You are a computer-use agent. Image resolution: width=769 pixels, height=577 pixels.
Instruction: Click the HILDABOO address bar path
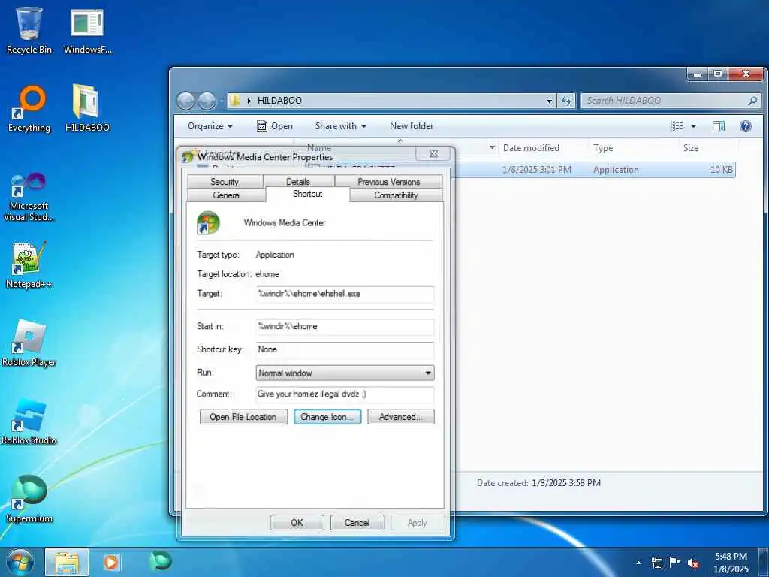click(x=279, y=101)
